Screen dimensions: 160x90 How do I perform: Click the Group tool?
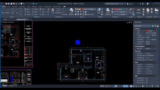(x=130, y=11)
